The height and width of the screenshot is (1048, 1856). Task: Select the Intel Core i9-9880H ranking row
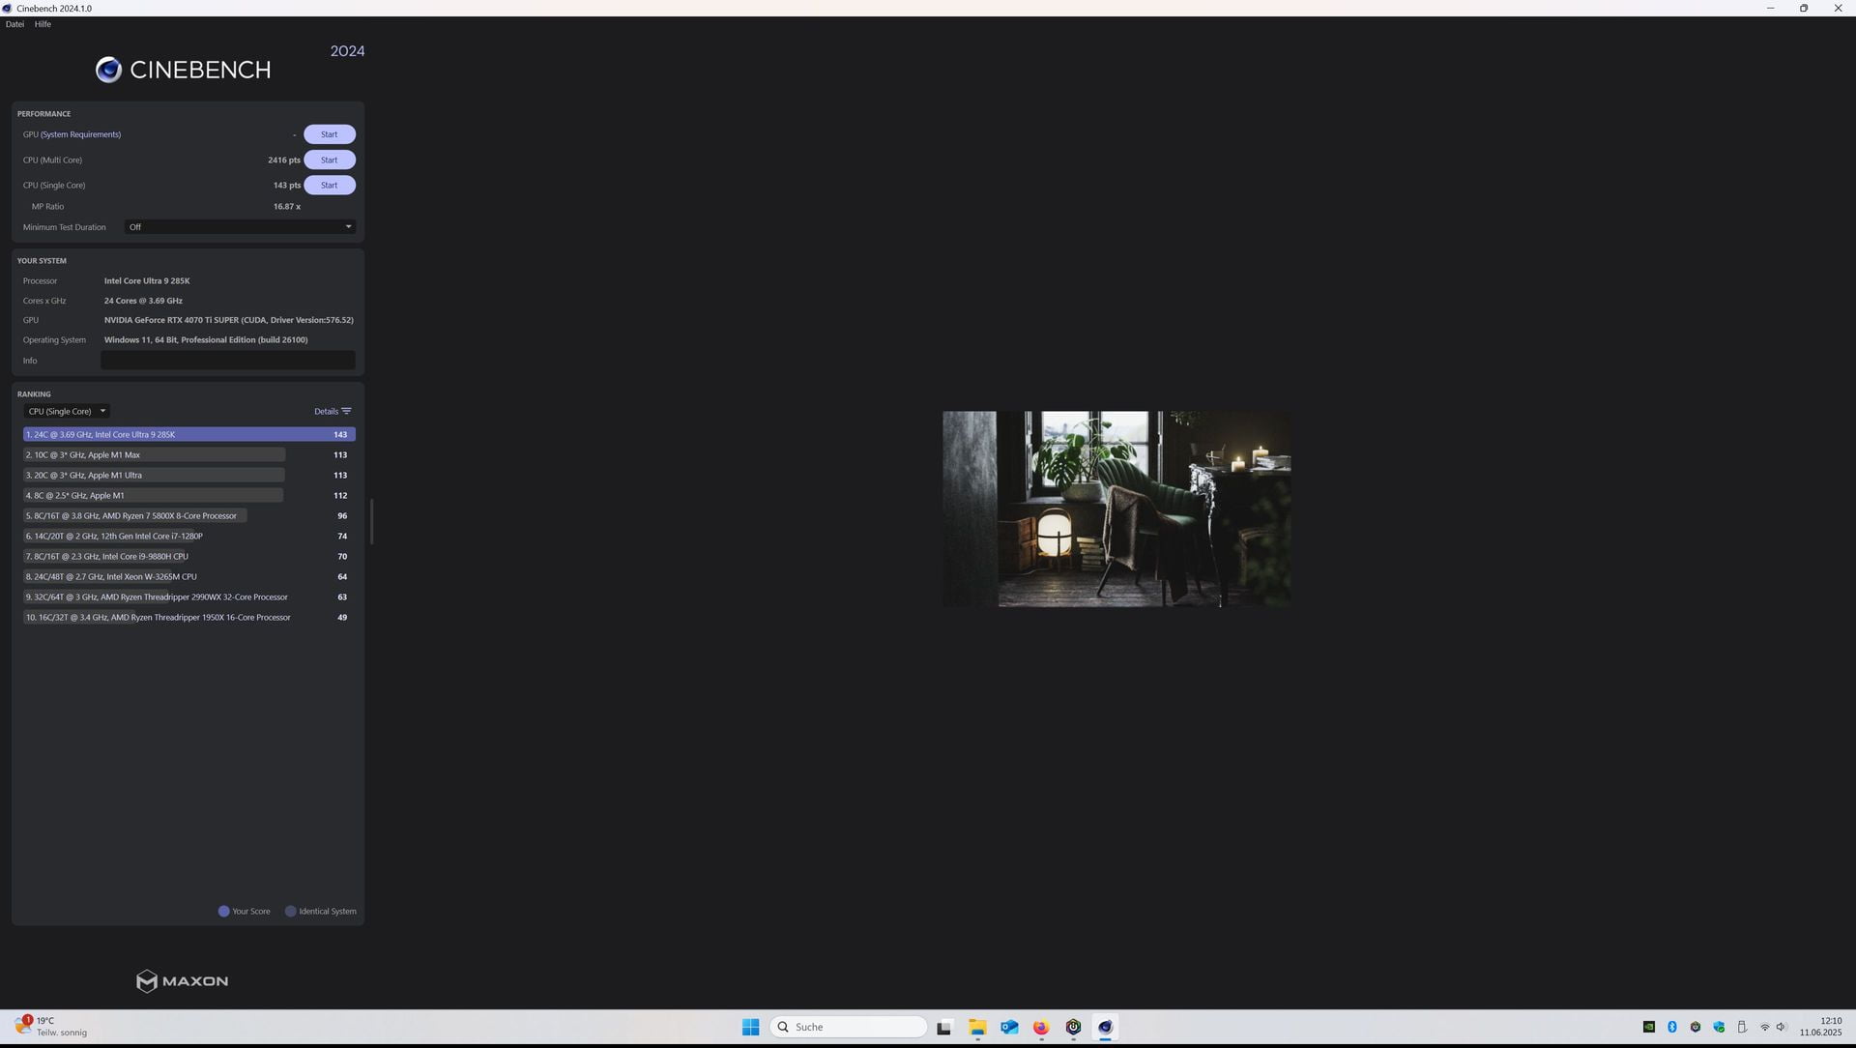pos(189,556)
